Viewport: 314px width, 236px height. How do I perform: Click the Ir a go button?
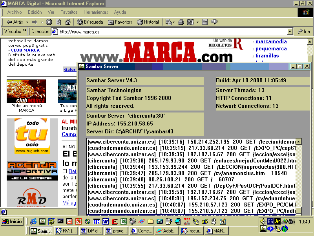(304, 31)
